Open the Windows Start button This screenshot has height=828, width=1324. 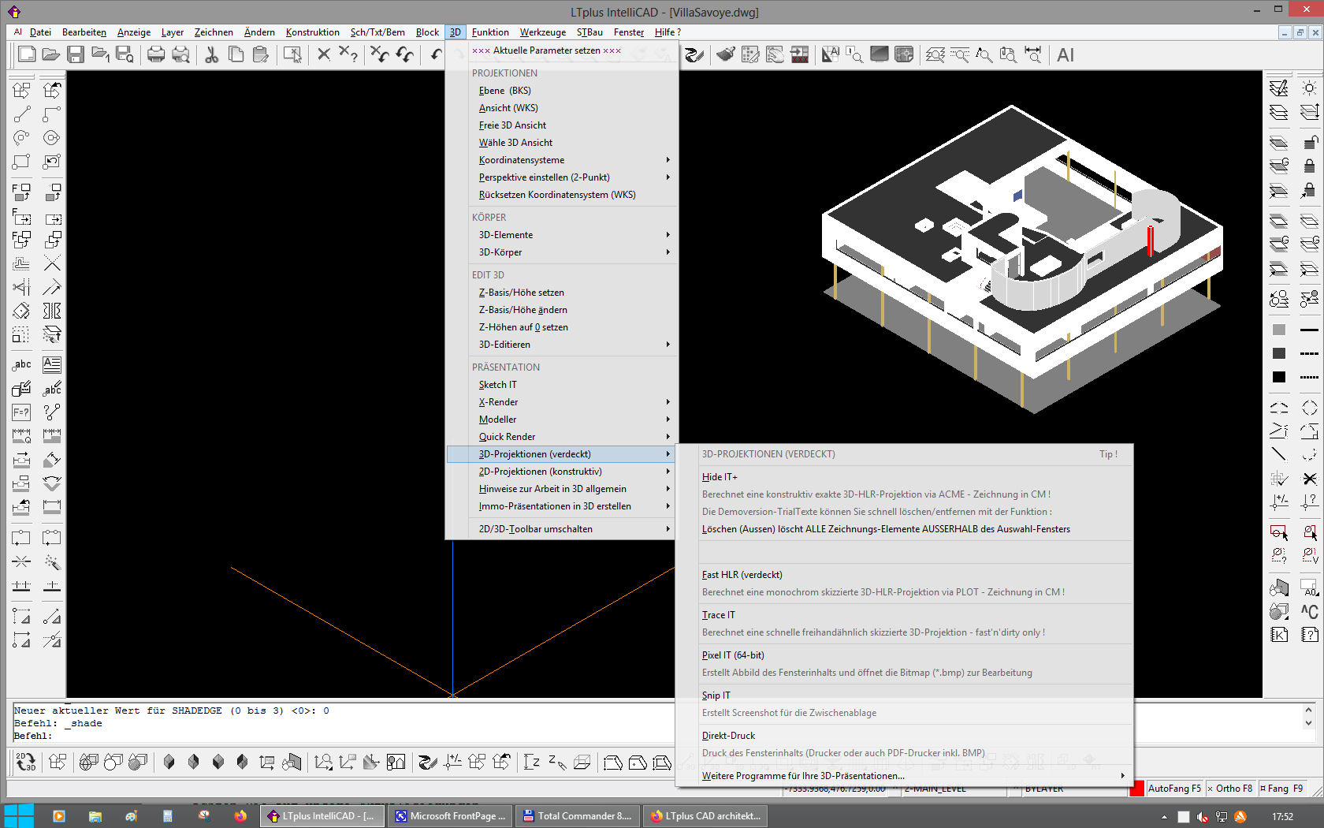click(x=19, y=815)
